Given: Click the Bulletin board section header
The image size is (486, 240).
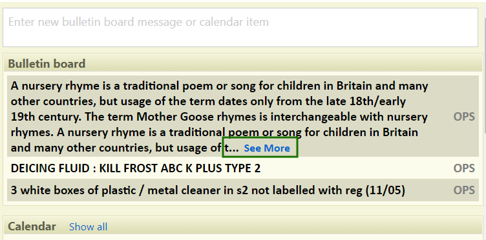Looking at the screenshot, I should pos(243,63).
